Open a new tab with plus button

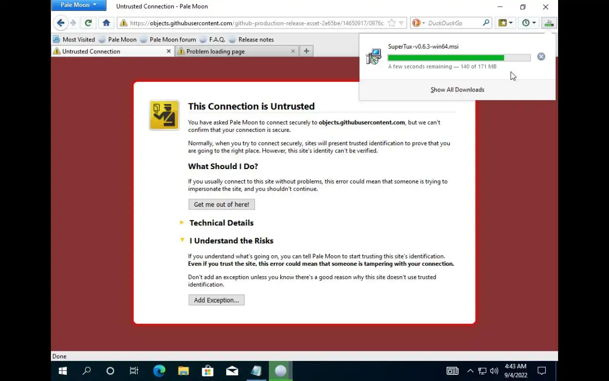click(x=306, y=51)
